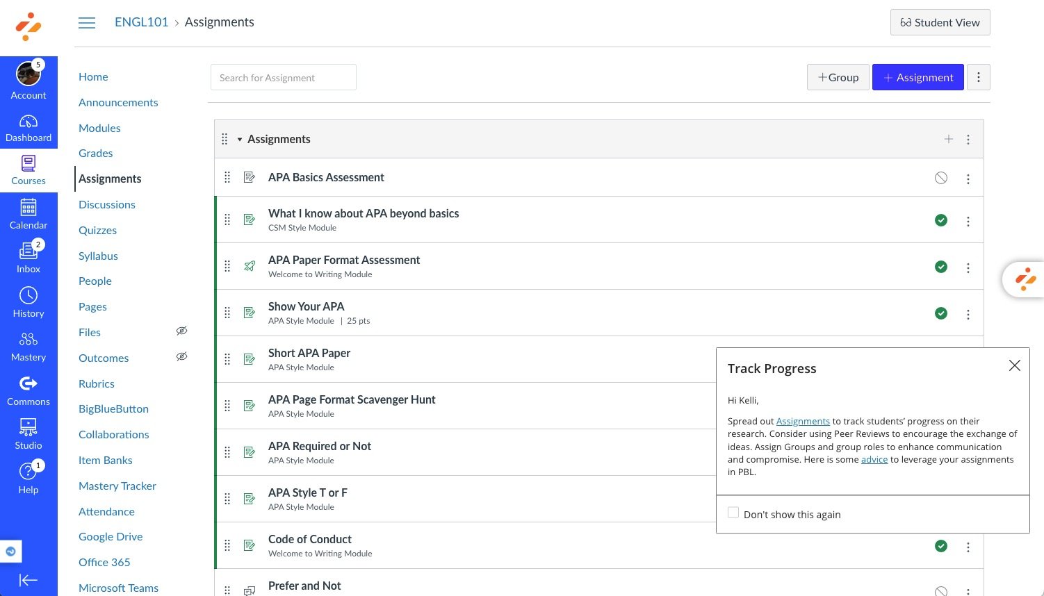Collapse the global navigation arrow icon
The width and height of the screenshot is (1044, 596).
[x=28, y=580]
